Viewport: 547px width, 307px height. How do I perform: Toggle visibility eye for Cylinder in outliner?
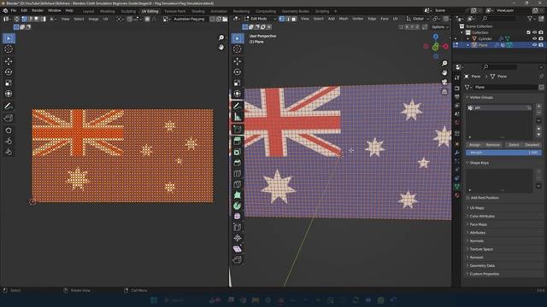tap(534, 38)
